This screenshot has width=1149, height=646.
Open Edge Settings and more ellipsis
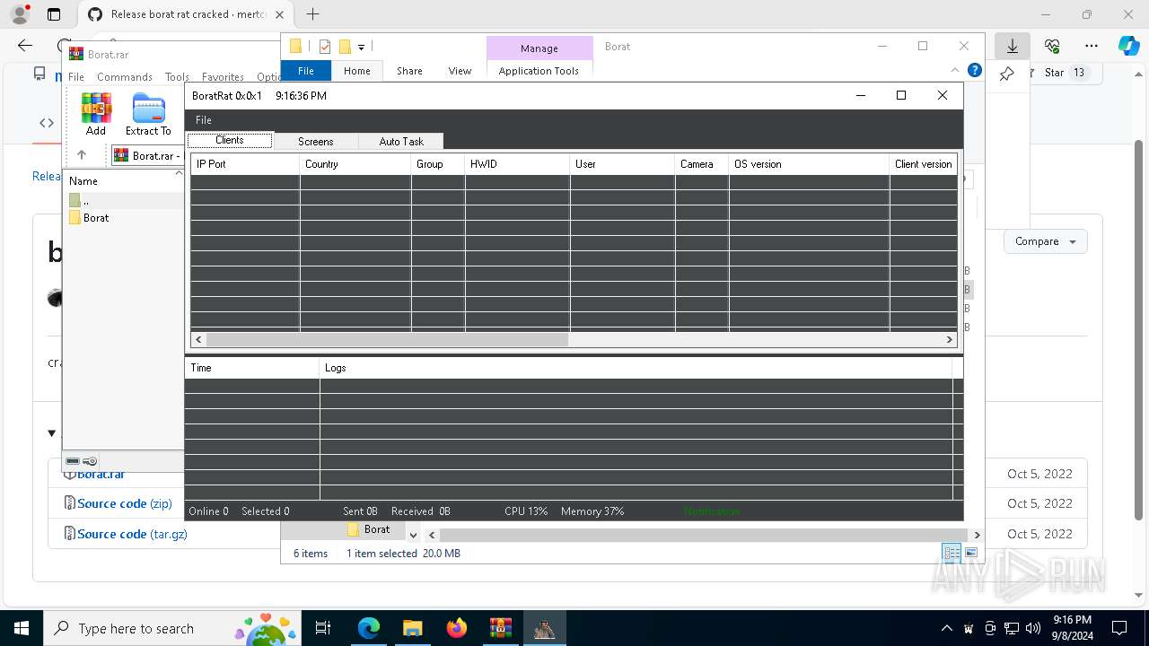1091,46
